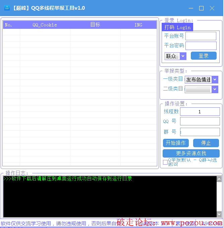
Task: Switch to the 打码 Login tab
Action: 178,27
